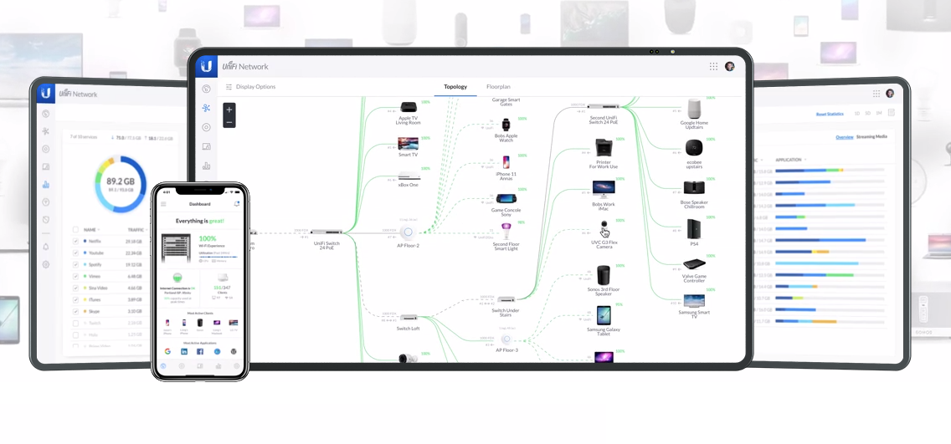The height and width of the screenshot is (444, 951).
Task: Uncheck the Skype checkbox
Action: pos(76,311)
